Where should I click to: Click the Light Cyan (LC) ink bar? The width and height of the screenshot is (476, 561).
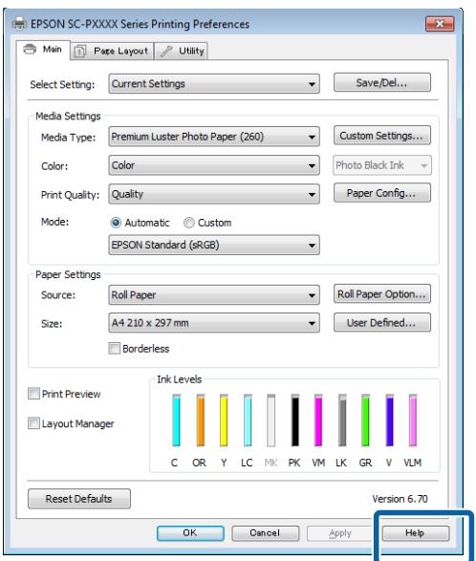248,421
